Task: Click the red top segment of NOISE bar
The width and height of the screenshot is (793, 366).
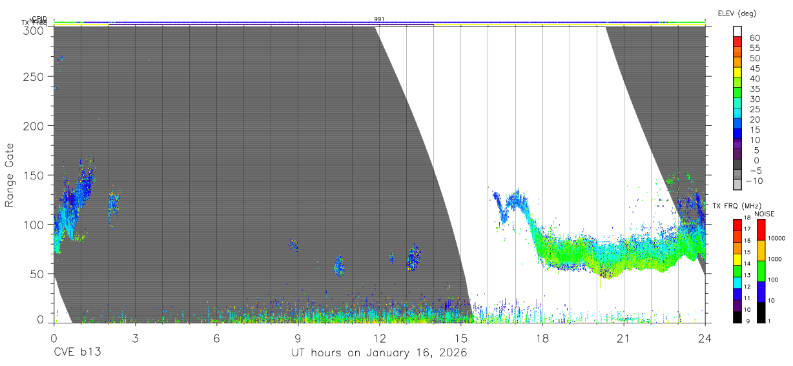Action: pyautogui.click(x=761, y=229)
